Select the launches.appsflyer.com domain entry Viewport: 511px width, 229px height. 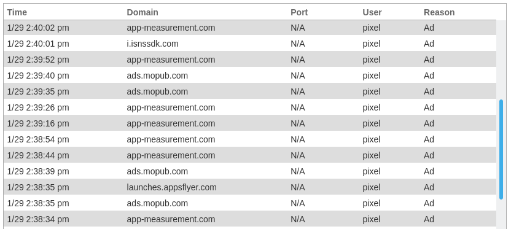(172, 187)
